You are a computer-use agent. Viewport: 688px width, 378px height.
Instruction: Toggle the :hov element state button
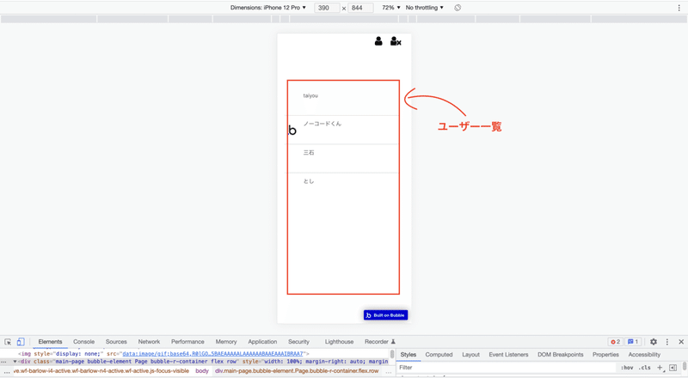627,368
